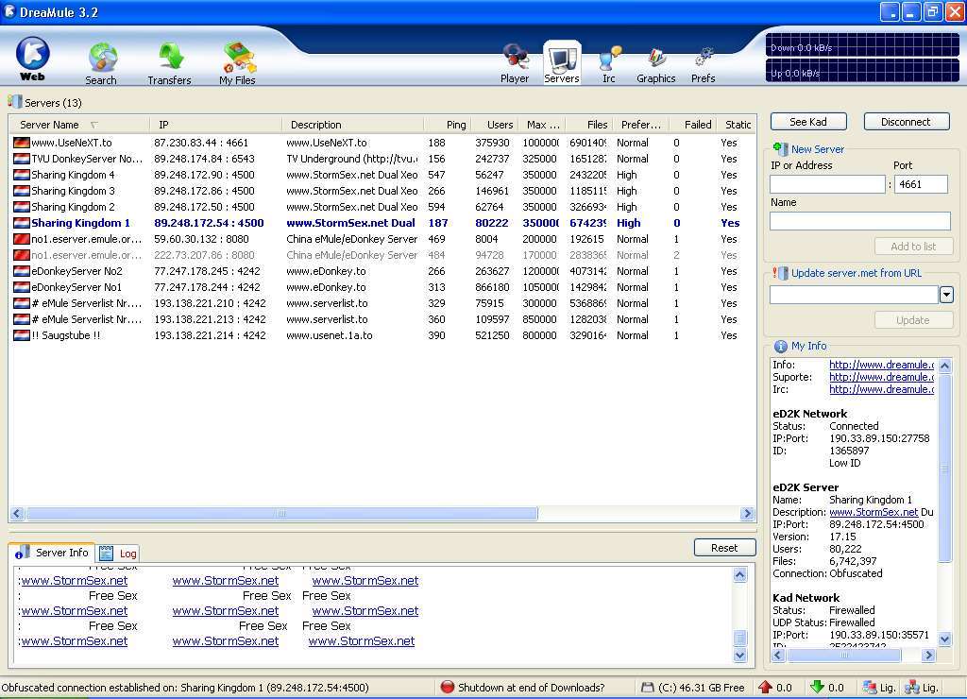Click the red Shutdown status icon
The image size is (967, 699).
coord(447,687)
